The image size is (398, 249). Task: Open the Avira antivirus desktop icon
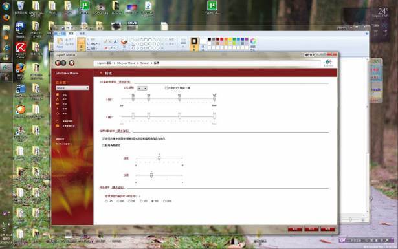[x=21, y=50]
